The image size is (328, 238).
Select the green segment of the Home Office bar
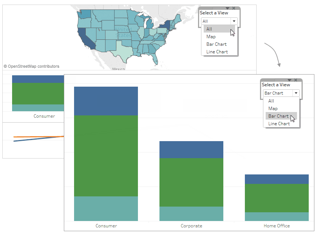pyautogui.click(x=277, y=198)
